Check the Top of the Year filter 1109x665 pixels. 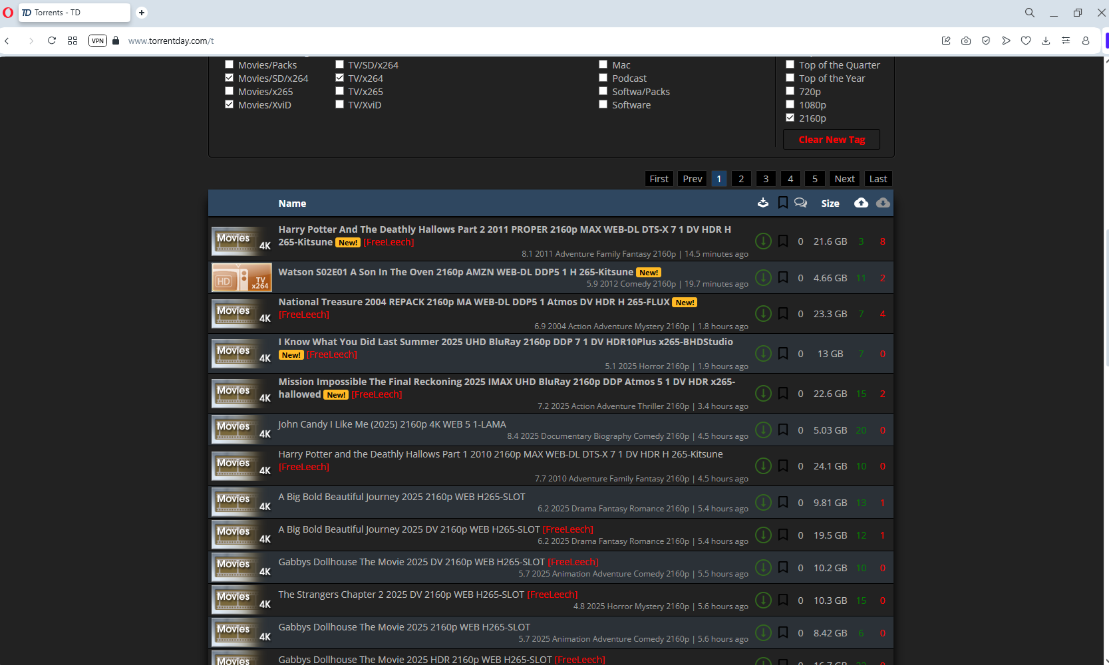point(790,78)
